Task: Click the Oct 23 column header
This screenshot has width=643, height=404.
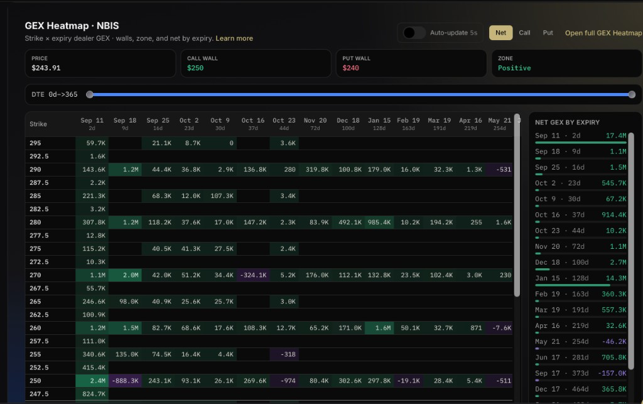Action: click(x=284, y=124)
